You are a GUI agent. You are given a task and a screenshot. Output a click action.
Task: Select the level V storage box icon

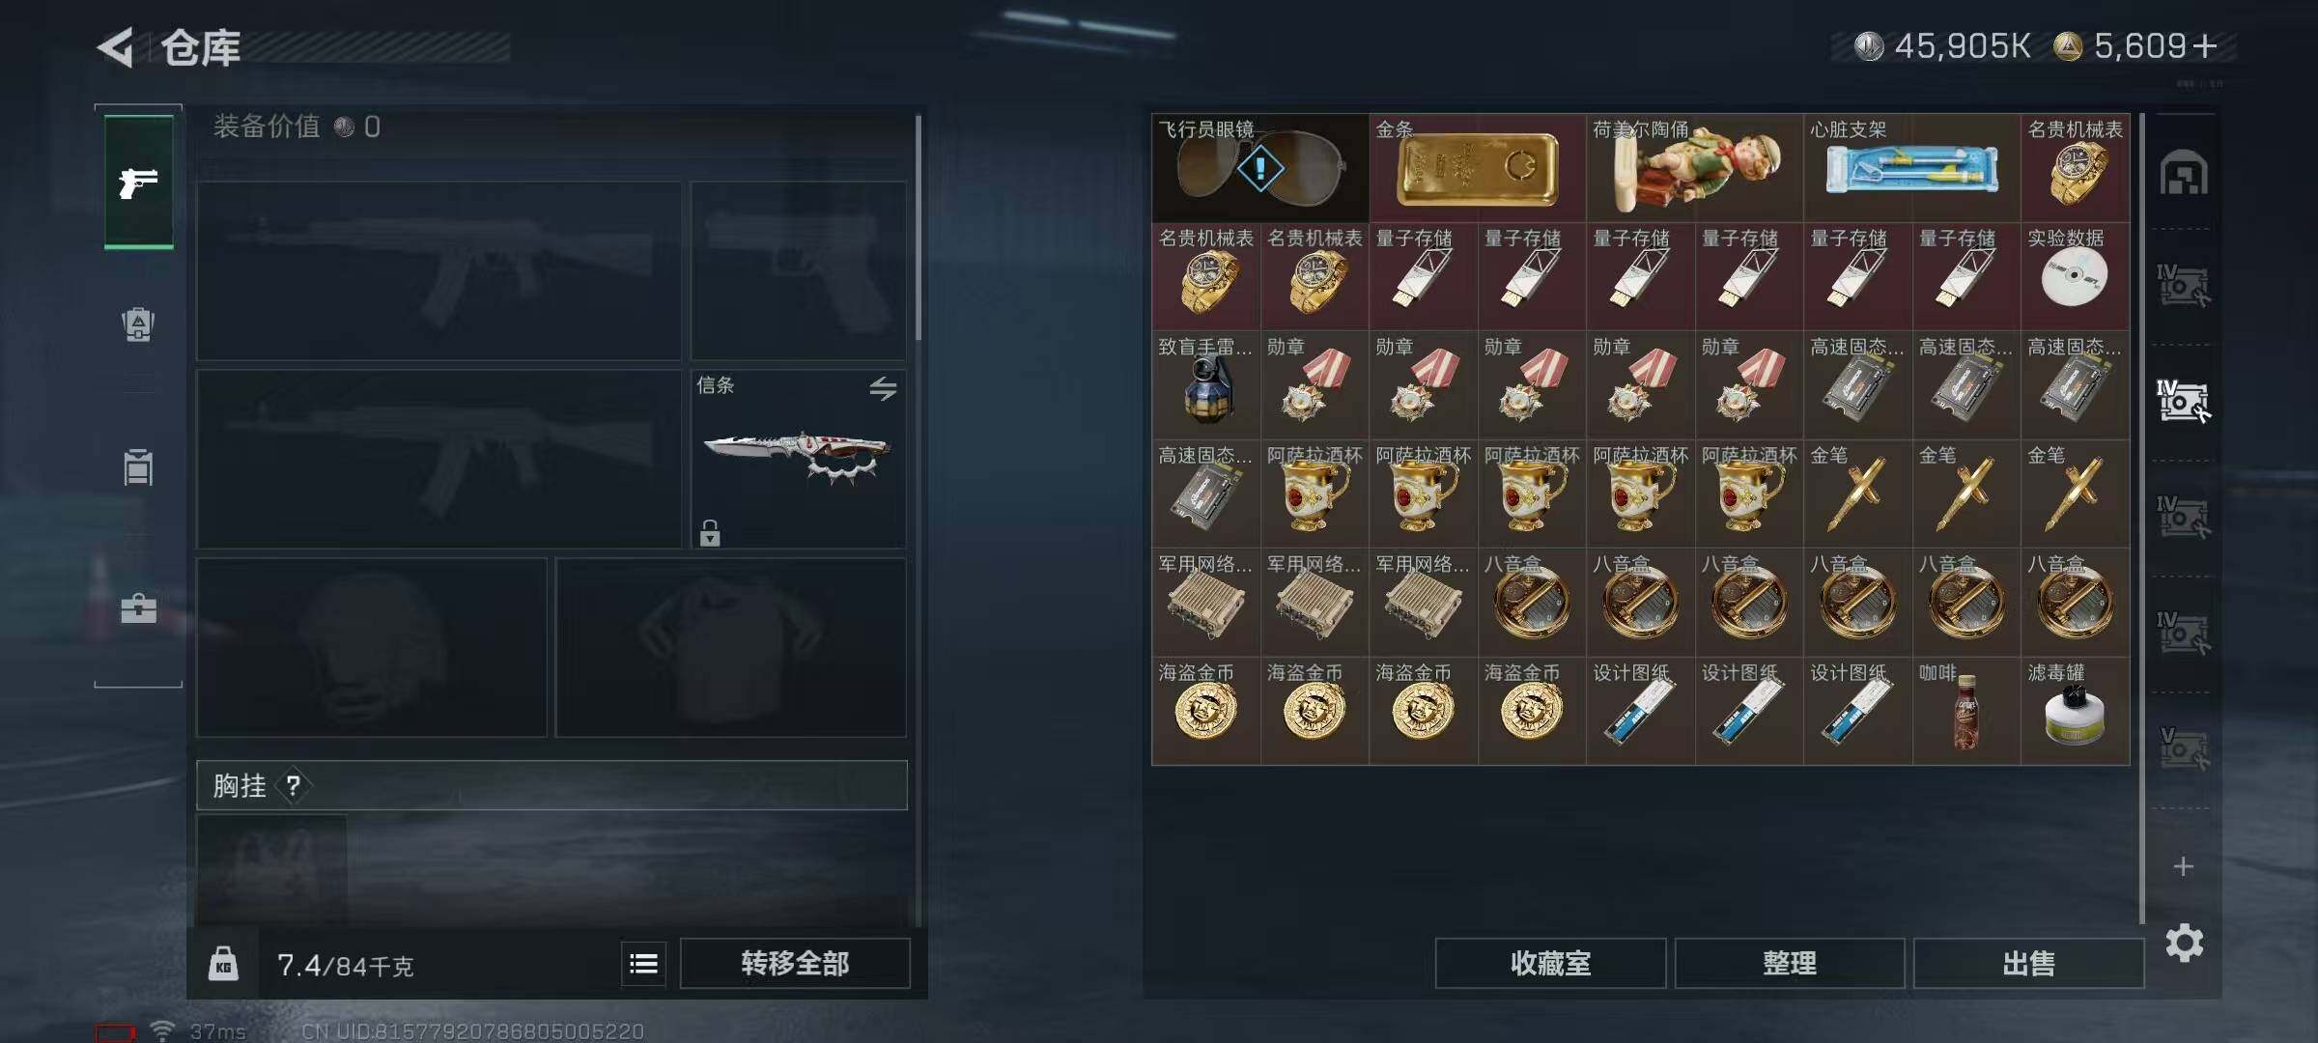tap(2183, 748)
